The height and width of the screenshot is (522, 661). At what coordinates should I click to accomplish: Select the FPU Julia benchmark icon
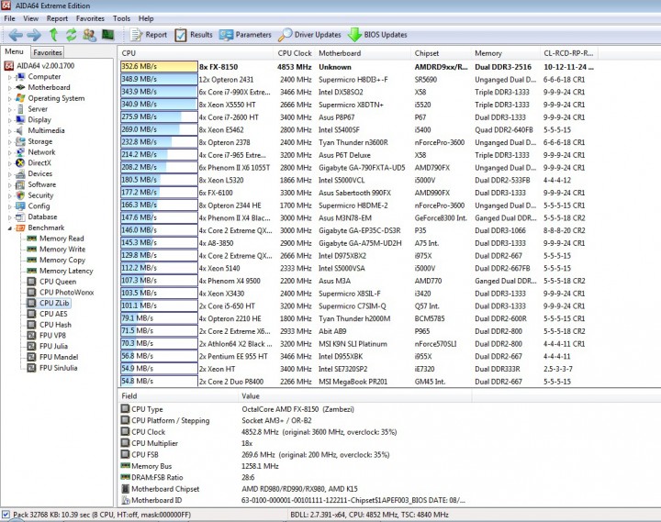(31, 346)
